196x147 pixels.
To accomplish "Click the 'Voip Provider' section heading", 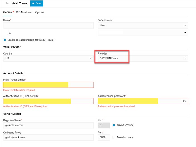I will tap(12, 47).
